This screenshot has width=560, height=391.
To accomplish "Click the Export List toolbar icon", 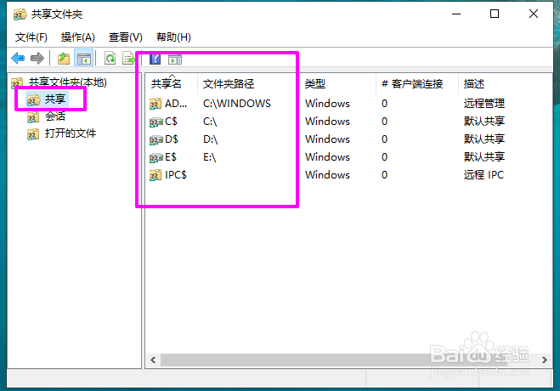I will tap(128, 58).
